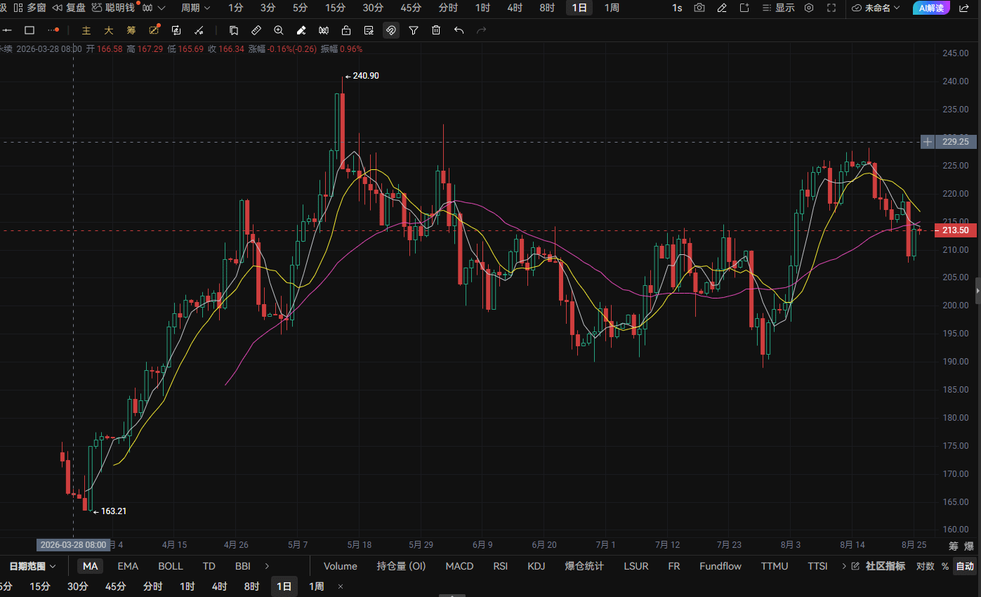
Task: Click the synced layers icon
Action: 176,30
